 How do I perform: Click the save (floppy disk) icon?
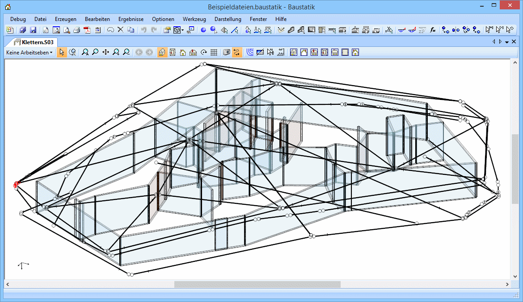pos(33,30)
